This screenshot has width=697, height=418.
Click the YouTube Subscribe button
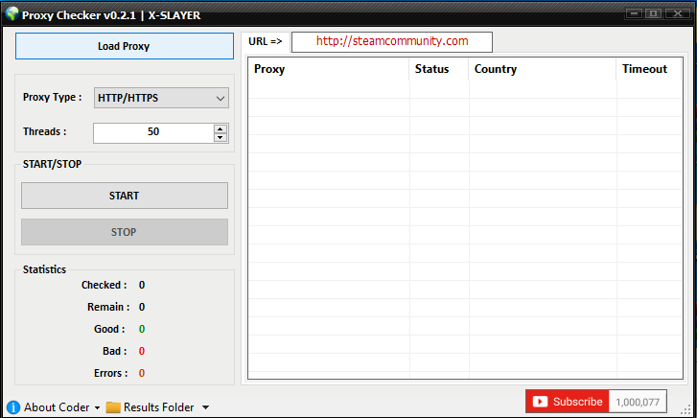tap(568, 402)
